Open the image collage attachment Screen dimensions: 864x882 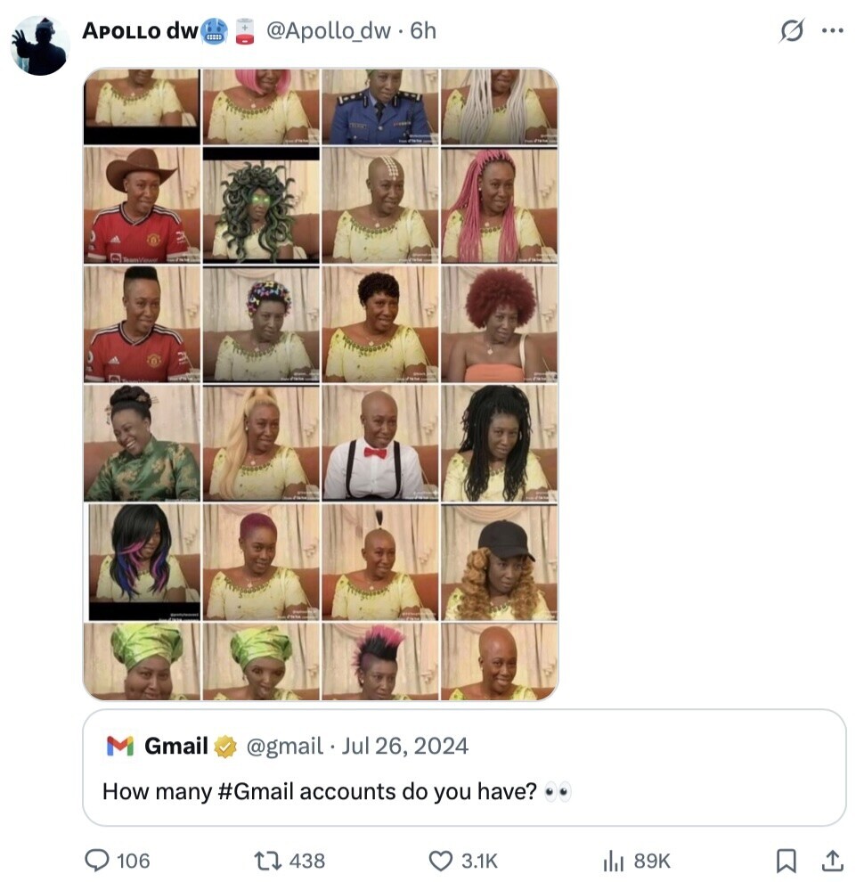[x=321, y=383]
